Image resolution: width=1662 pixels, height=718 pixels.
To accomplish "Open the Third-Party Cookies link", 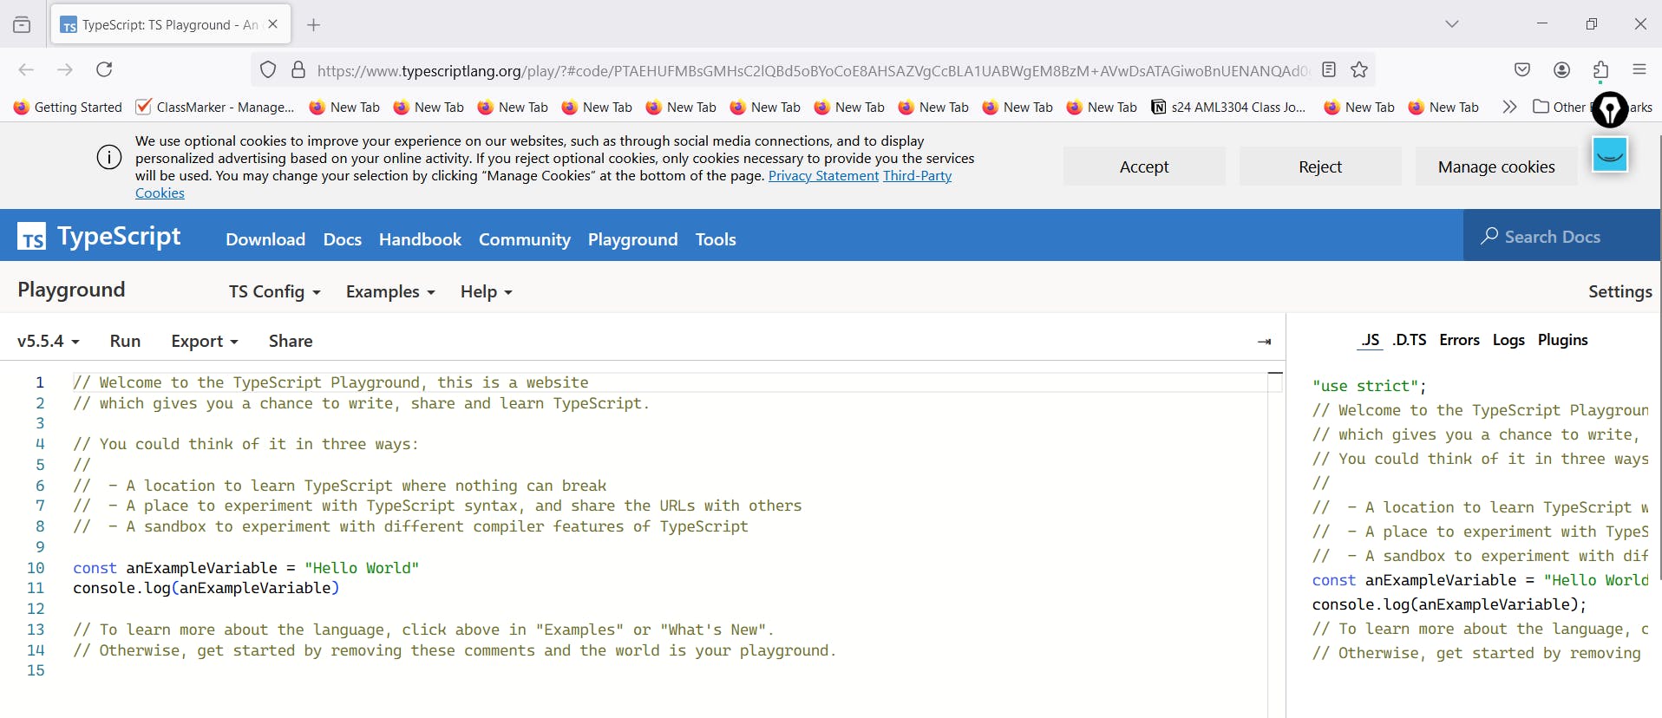I will (x=917, y=176).
